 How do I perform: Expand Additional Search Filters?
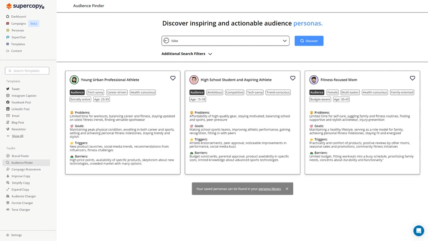187,54
